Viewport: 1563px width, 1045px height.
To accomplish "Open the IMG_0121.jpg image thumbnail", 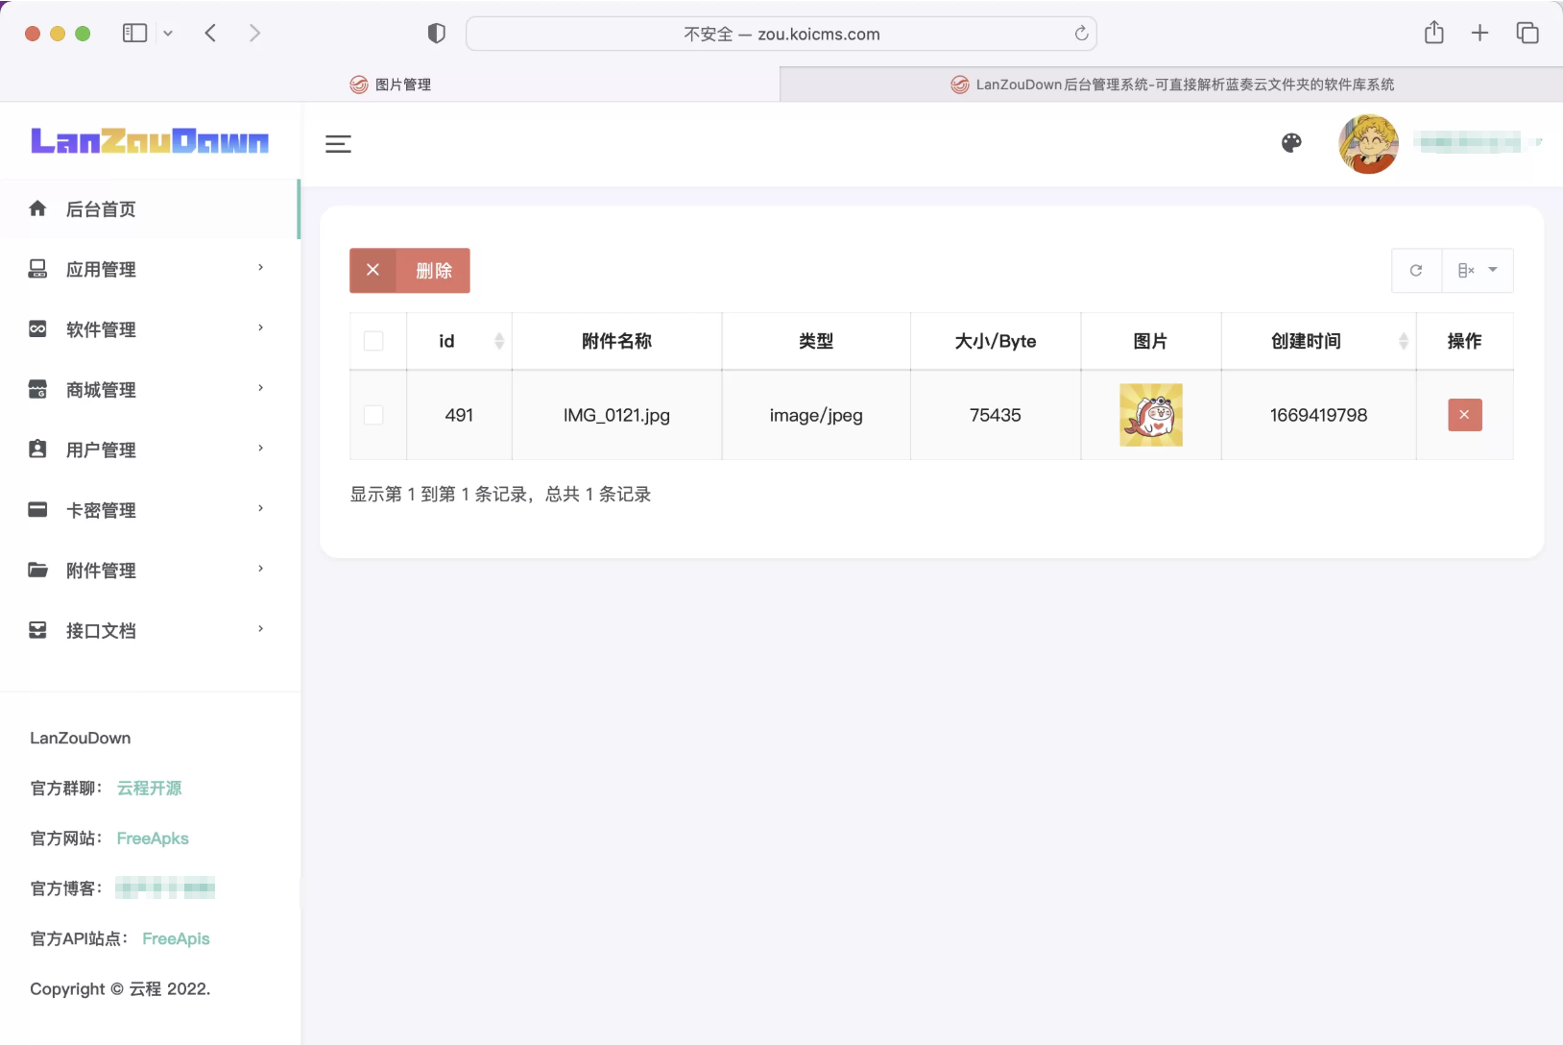I will (1150, 415).
